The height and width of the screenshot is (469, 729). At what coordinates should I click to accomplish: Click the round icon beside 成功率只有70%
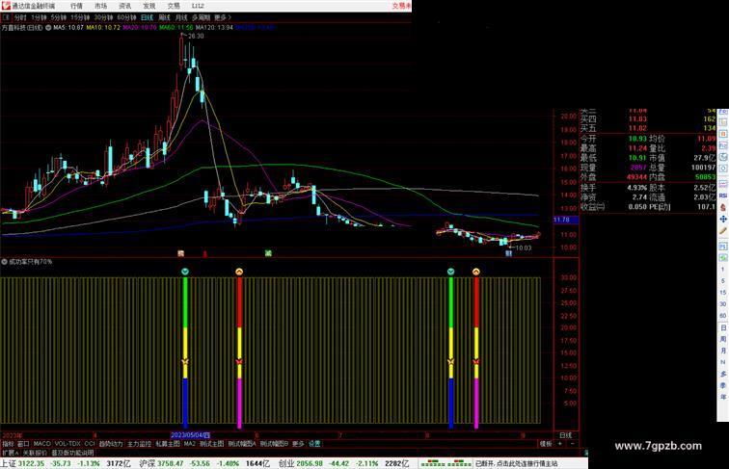click(4, 262)
